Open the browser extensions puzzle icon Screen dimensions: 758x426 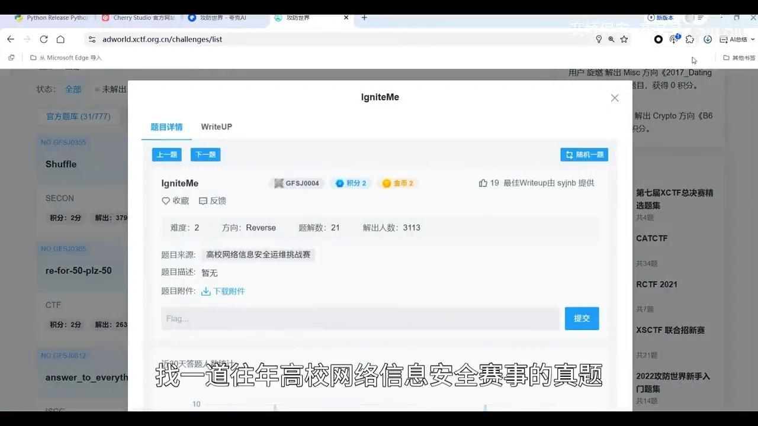(x=690, y=39)
